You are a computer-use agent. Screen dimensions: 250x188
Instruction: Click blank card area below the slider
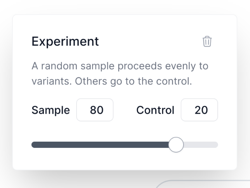[124, 160]
